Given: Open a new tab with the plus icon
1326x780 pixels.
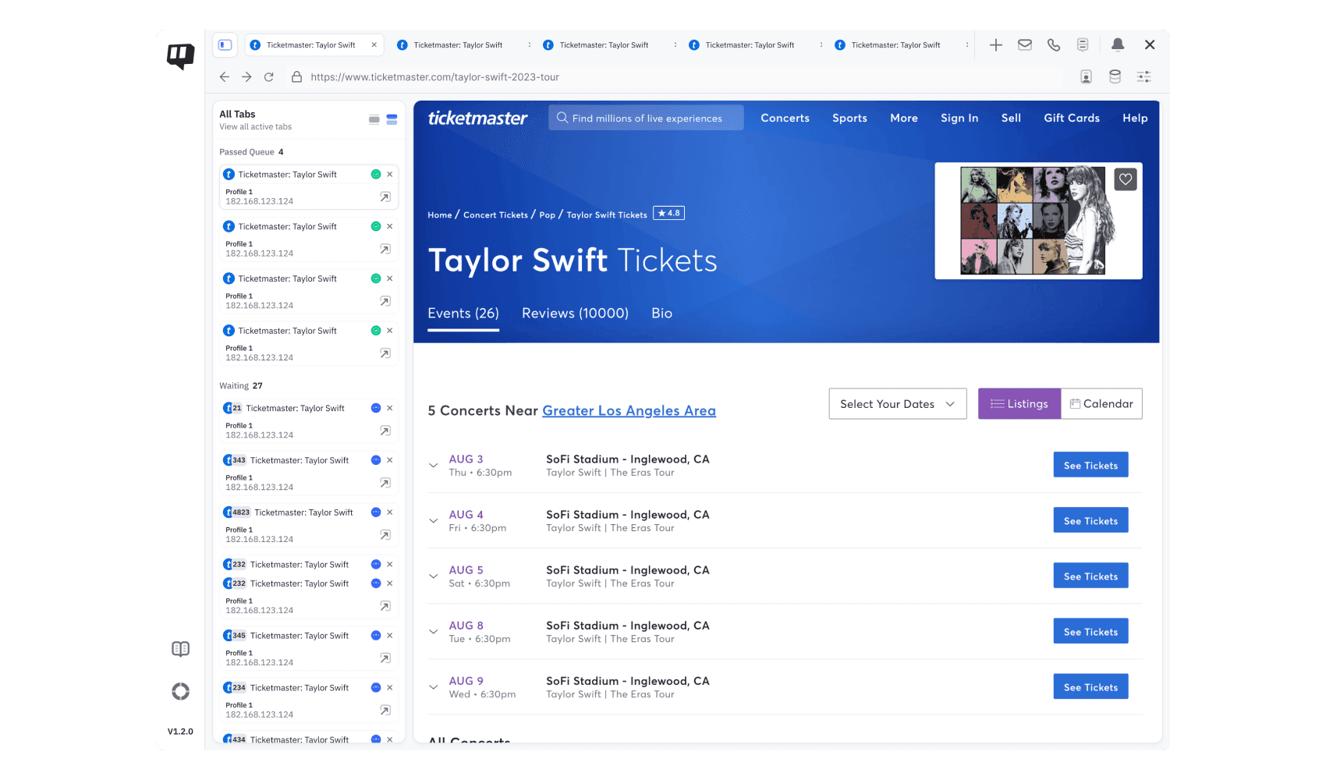Looking at the screenshot, I should tap(996, 45).
